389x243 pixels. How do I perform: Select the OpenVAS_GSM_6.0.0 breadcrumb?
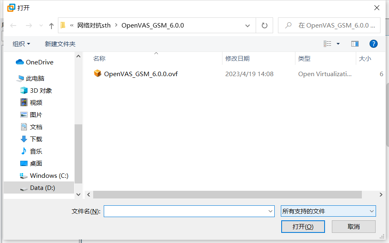tap(153, 25)
